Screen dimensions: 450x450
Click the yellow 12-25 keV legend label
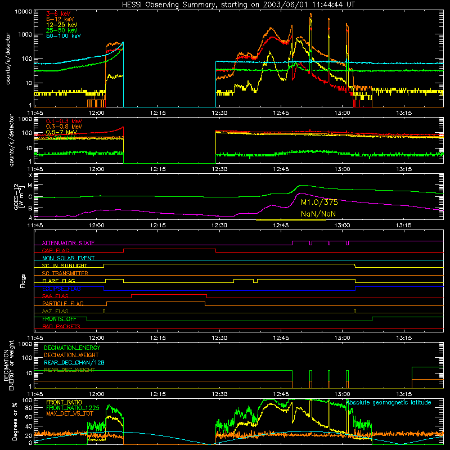point(62,25)
